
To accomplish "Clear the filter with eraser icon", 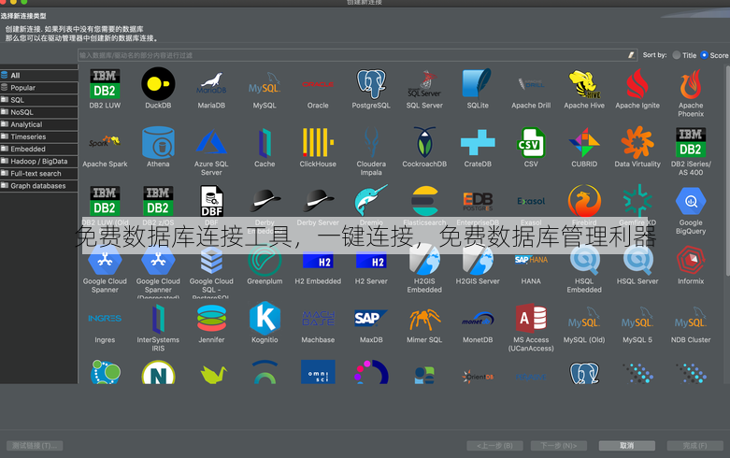I will coord(631,55).
